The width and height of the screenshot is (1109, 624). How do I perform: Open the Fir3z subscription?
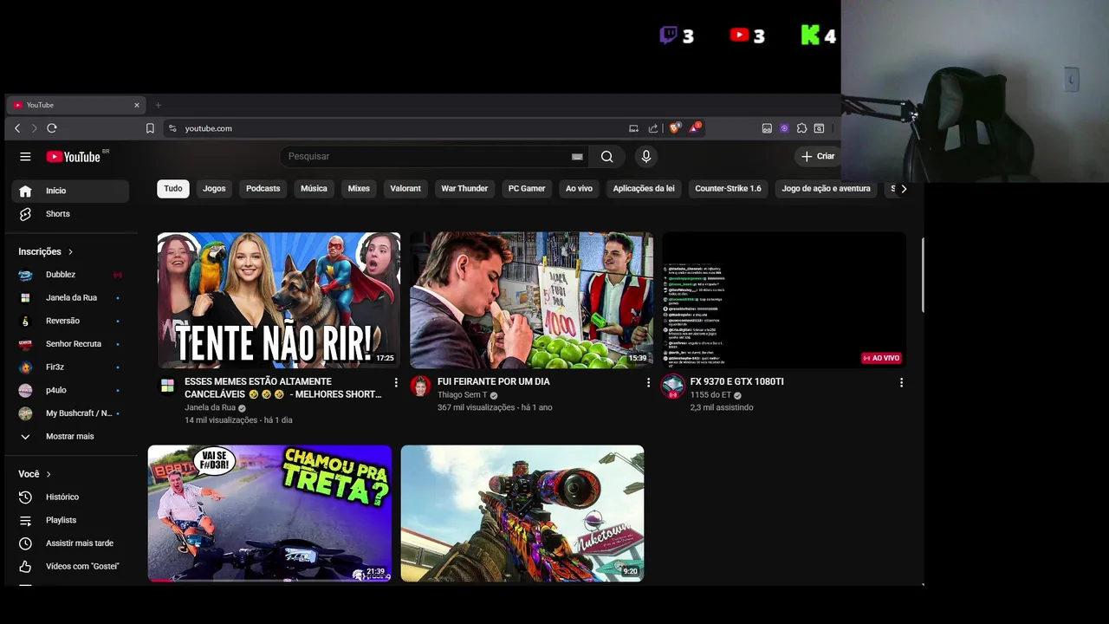click(x=70, y=367)
